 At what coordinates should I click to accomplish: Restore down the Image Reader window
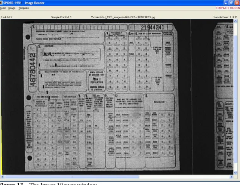231,3
